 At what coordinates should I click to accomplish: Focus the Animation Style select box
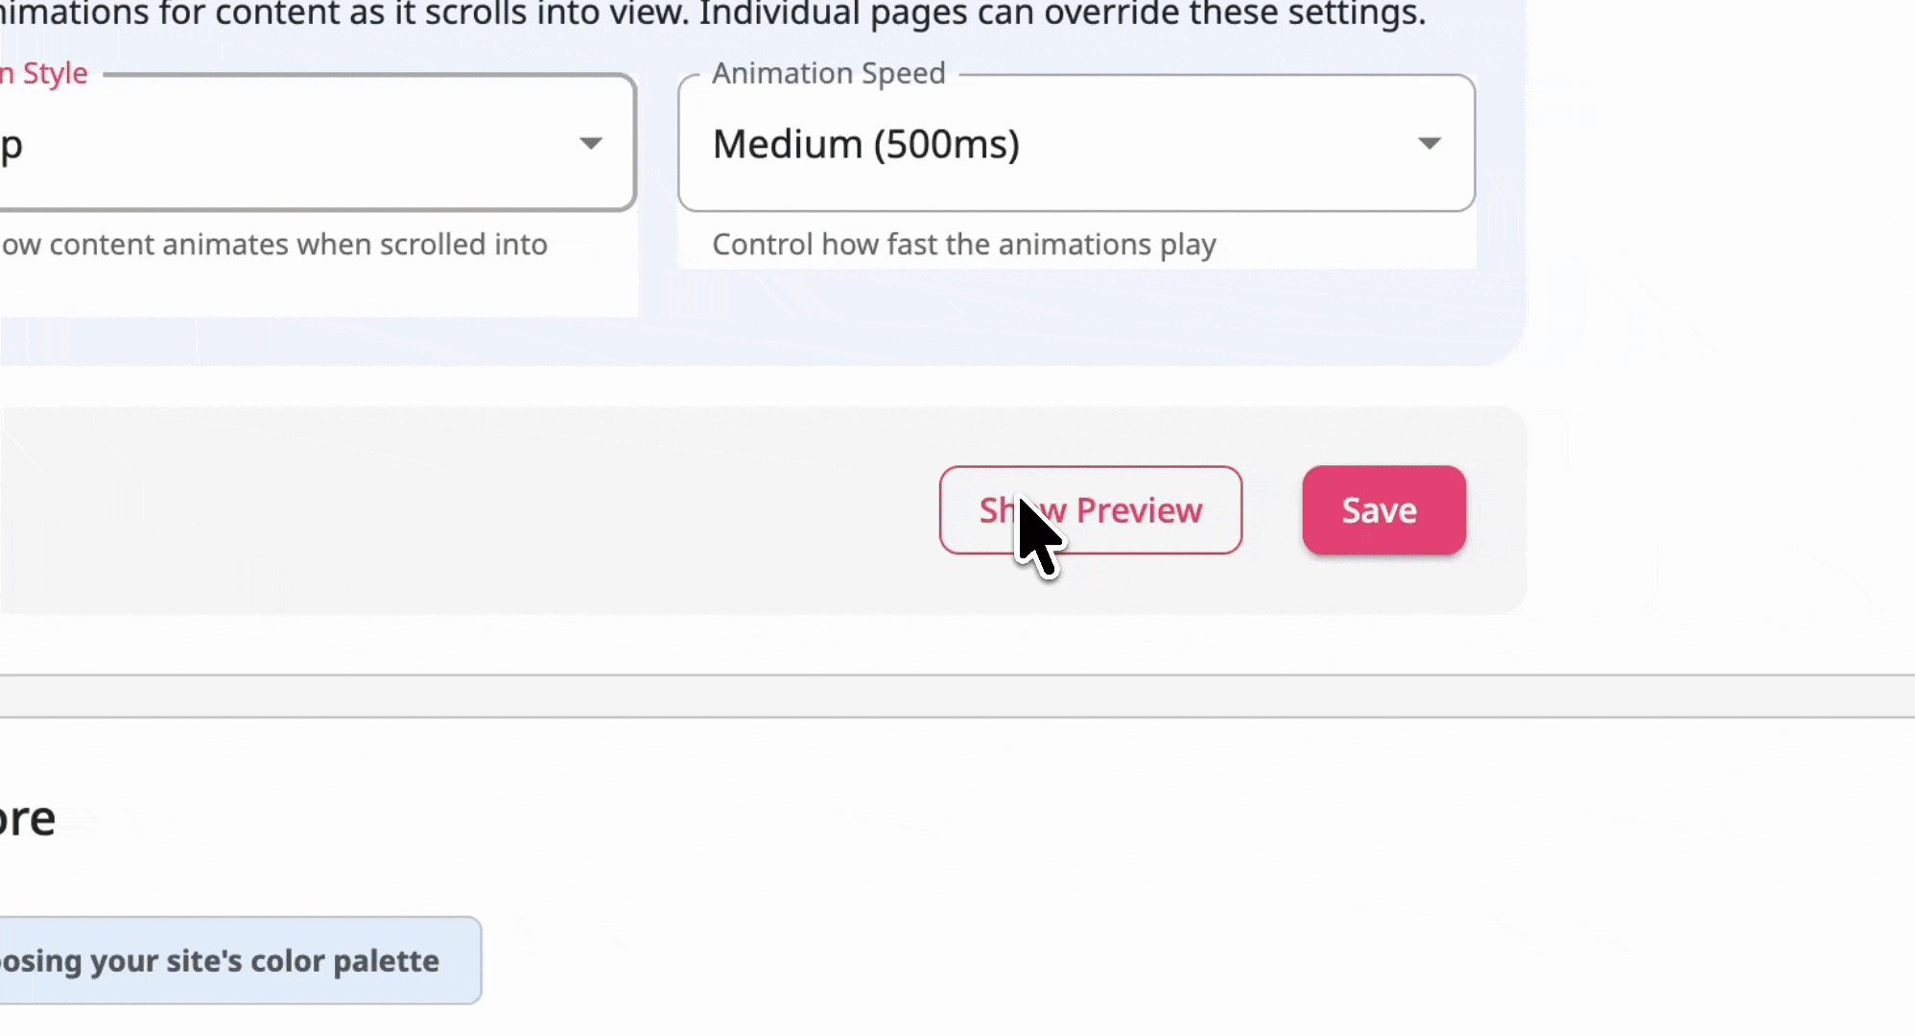pos(317,142)
